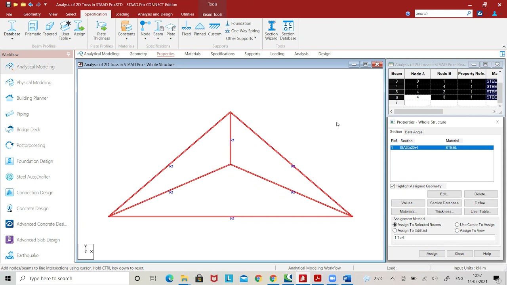
Task: Open Beam Tools ribbon tab
Action: [x=212, y=14]
